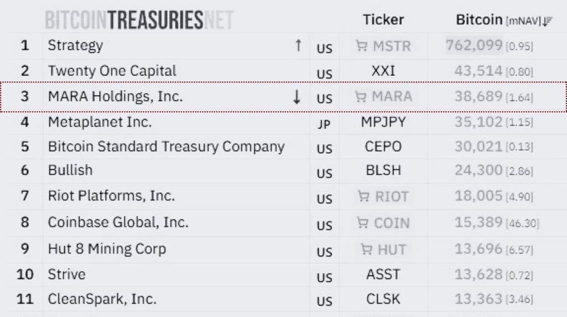Sort table by Bitcoin column header
Image resolution: width=567 pixels, height=317 pixels.
(x=478, y=20)
